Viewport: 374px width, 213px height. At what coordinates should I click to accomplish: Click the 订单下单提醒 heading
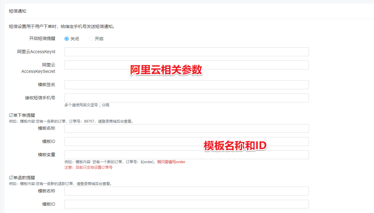coord(22,115)
